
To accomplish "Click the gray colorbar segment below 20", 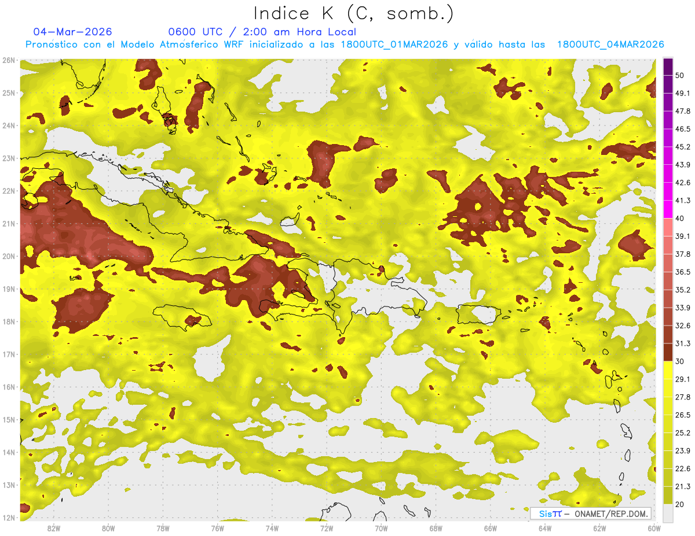I will pos(668,512).
